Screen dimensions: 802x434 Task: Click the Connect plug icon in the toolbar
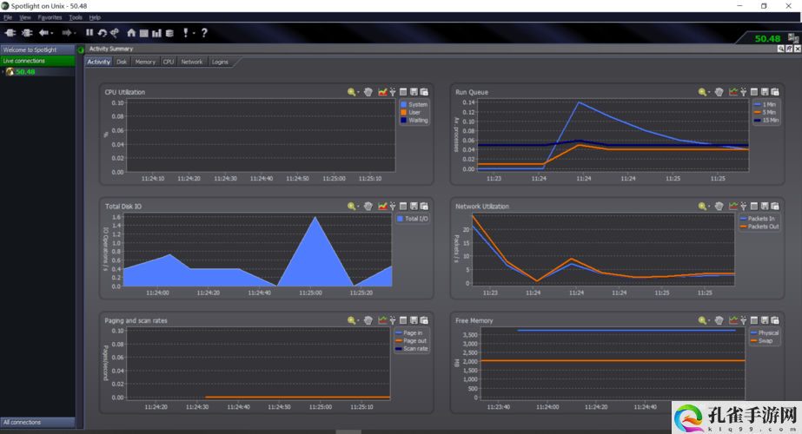coord(10,33)
